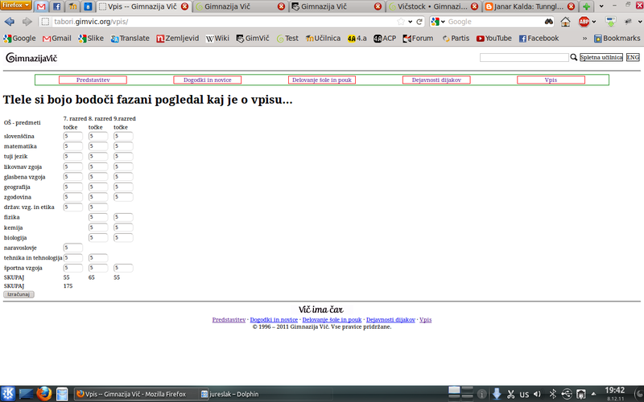The width and height of the screenshot is (644, 402).
Task: Click the slovenščina 7. razred points field
Action: pyautogui.click(x=73, y=136)
